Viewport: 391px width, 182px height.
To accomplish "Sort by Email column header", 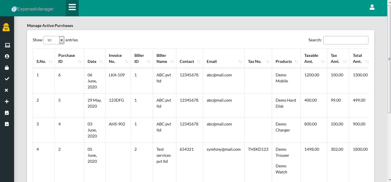I will click(223, 61).
